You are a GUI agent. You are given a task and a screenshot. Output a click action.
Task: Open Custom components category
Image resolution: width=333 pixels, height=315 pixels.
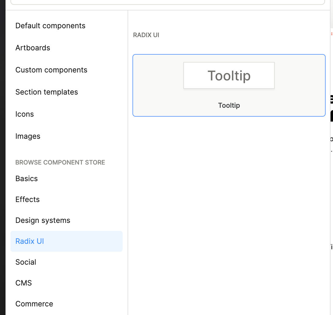(51, 70)
